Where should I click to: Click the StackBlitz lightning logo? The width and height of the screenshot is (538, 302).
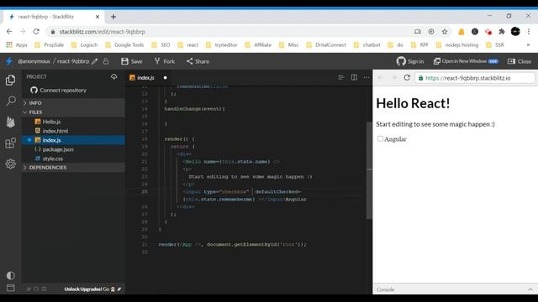click(x=9, y=61)
